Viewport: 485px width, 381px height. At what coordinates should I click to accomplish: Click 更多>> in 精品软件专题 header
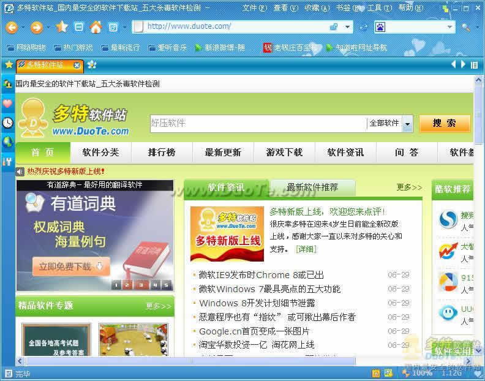(x=159, y=306)
